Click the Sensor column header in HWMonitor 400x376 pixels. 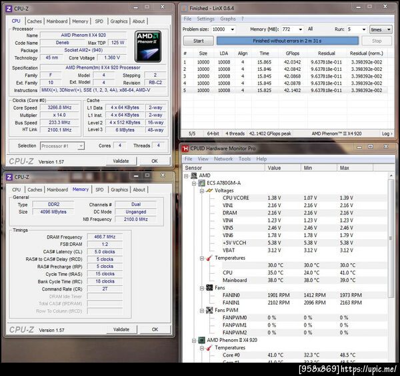click(x=224, y=168)
